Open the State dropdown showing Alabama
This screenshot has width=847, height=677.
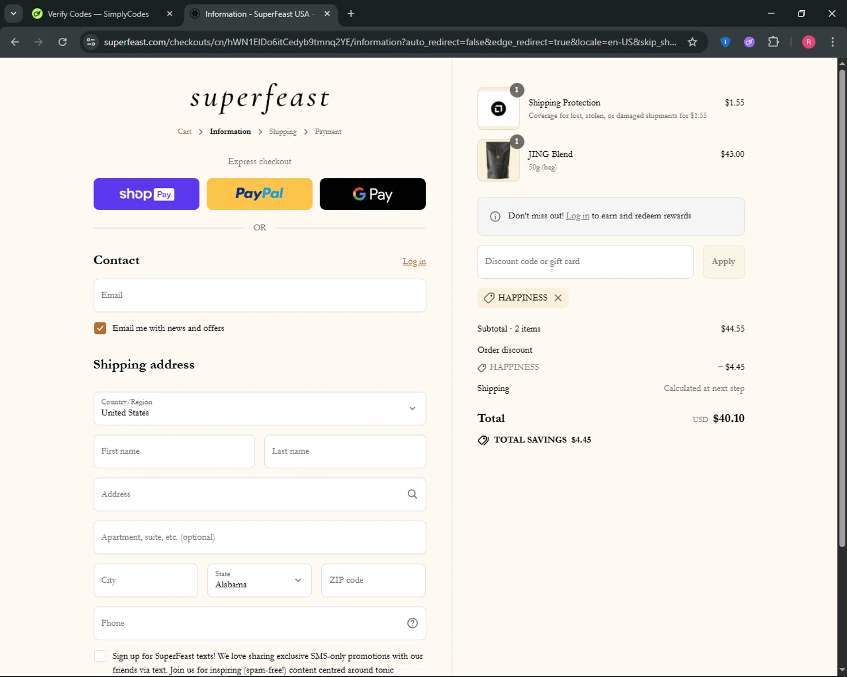[259, 580]
